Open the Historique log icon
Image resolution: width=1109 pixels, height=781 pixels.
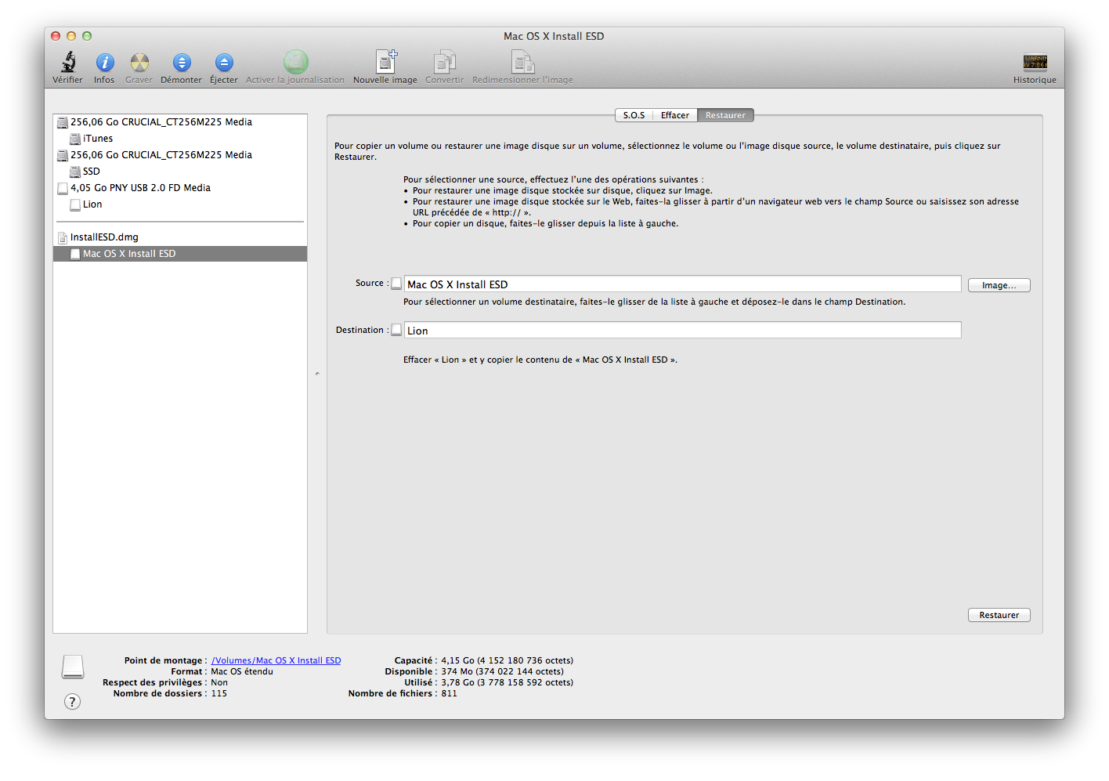pos(1035,63)
